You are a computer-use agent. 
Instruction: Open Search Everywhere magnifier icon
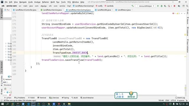[187, 6]
